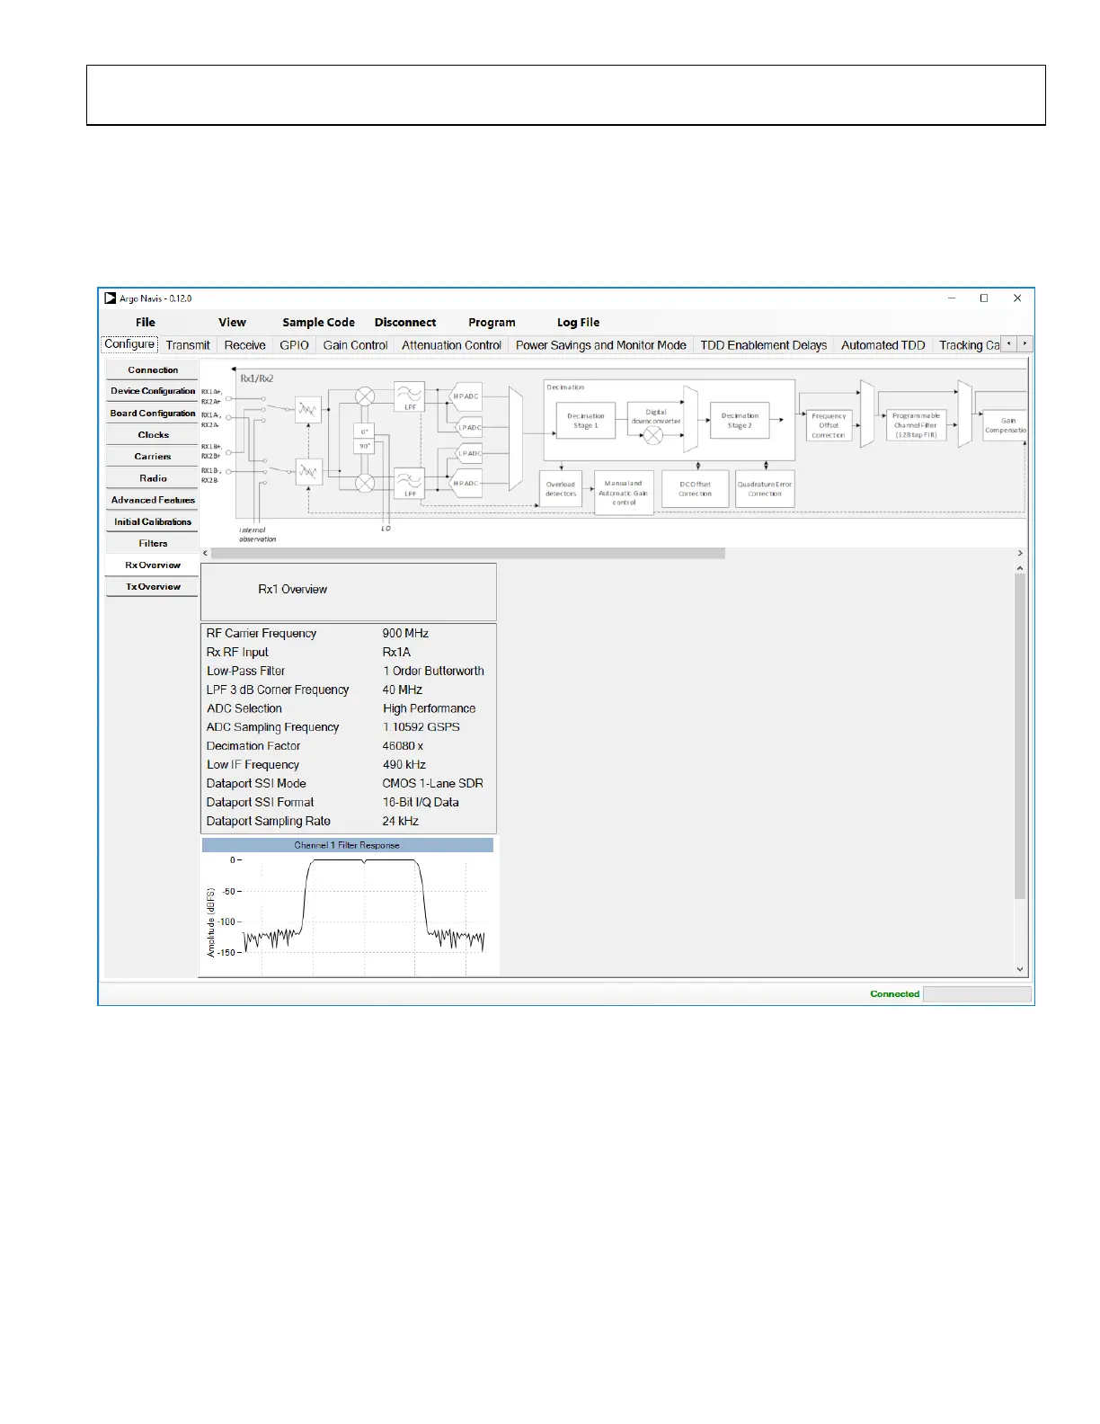Click the Argo Navis app logo icon

tap(111, 298)
